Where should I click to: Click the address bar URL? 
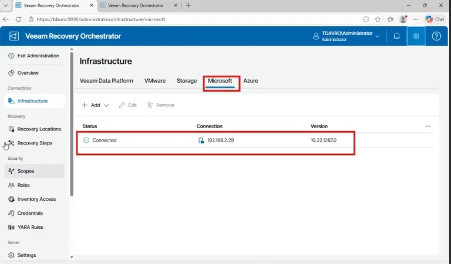point(100,19)
